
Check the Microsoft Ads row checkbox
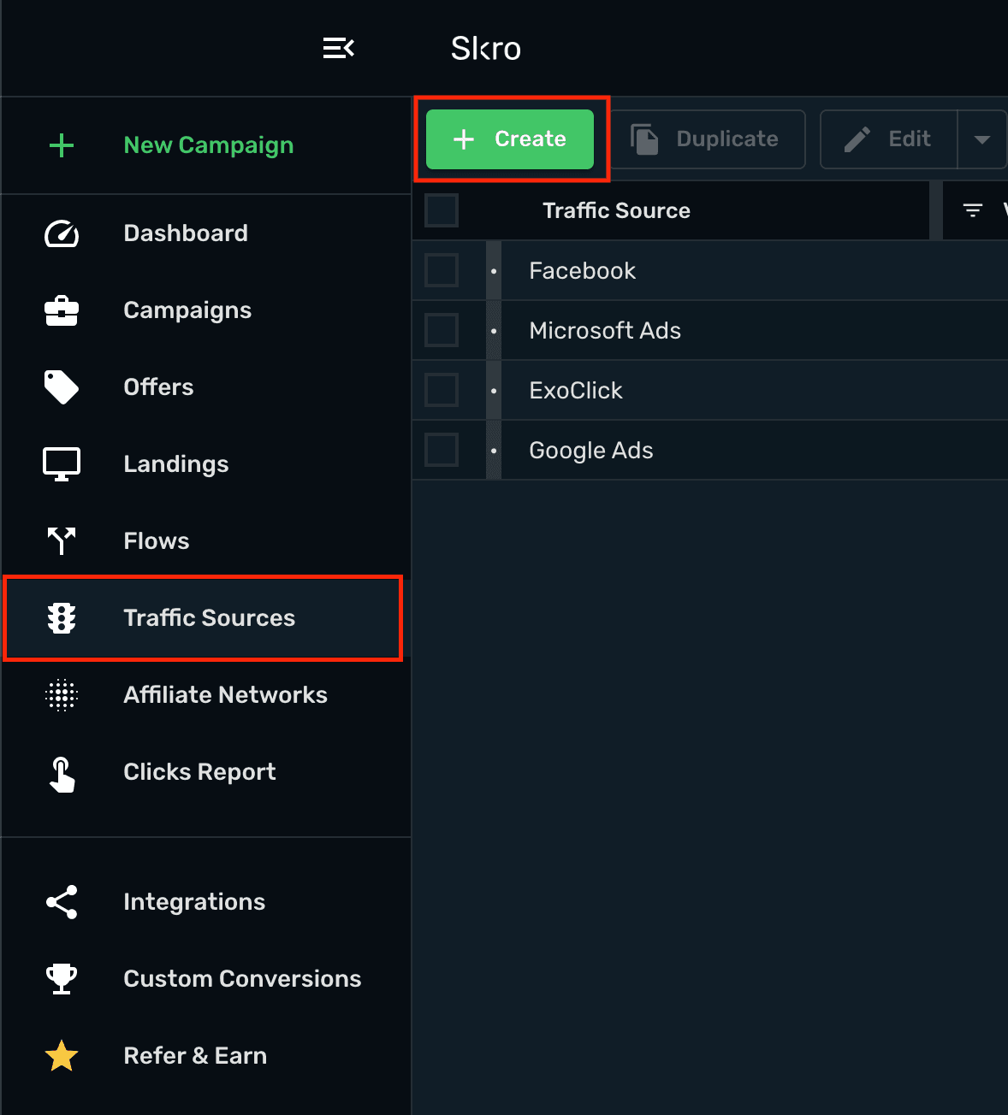coord(442,330)
